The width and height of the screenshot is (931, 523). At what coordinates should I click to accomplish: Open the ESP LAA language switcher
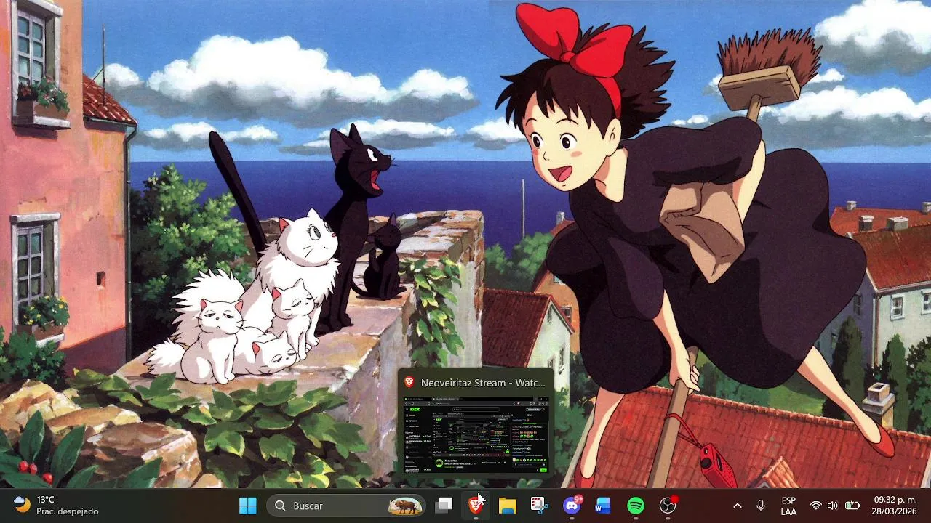click(788, 506)
